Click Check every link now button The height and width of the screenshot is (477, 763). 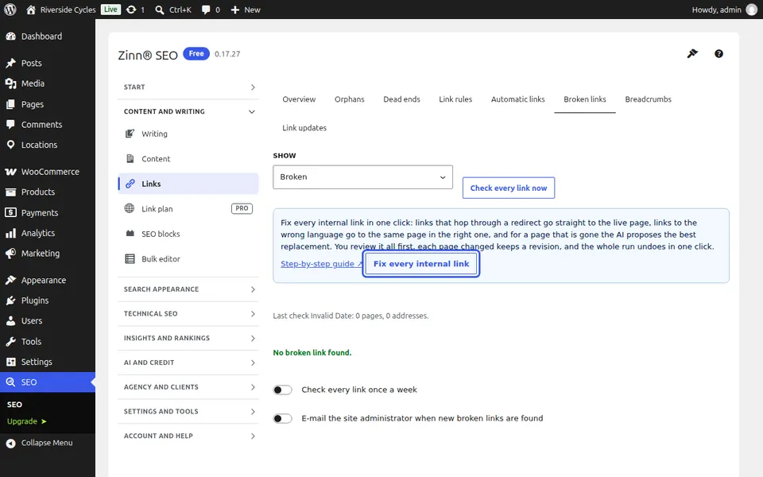coord(509,188)
